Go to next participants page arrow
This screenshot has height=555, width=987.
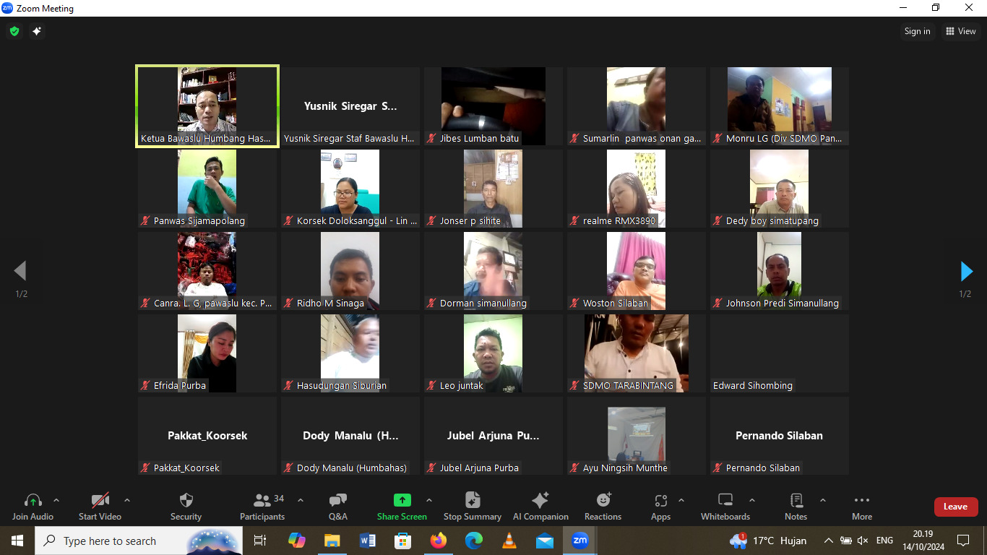click(x=966, y=271)
